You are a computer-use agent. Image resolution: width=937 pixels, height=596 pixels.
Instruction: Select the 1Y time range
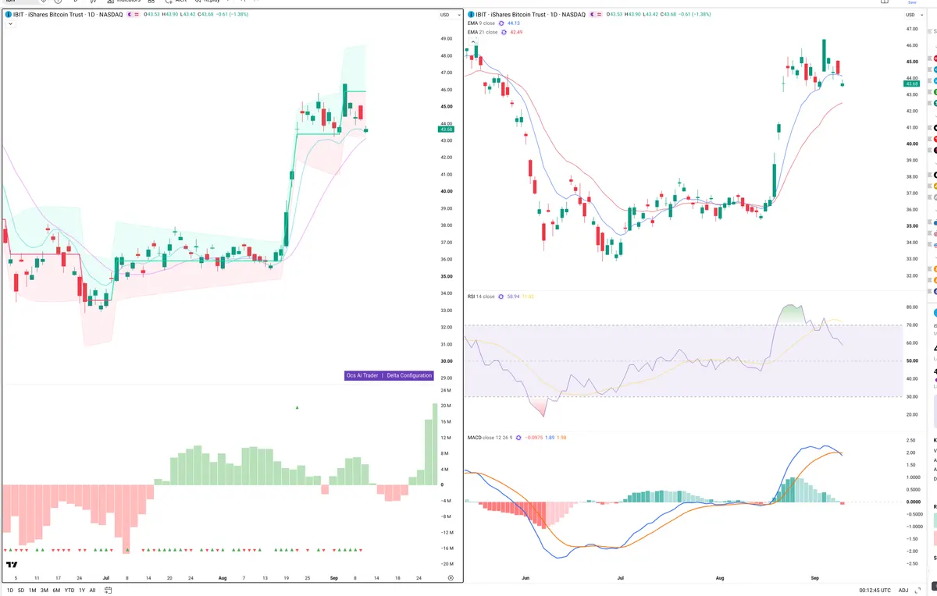pos(82,591)
